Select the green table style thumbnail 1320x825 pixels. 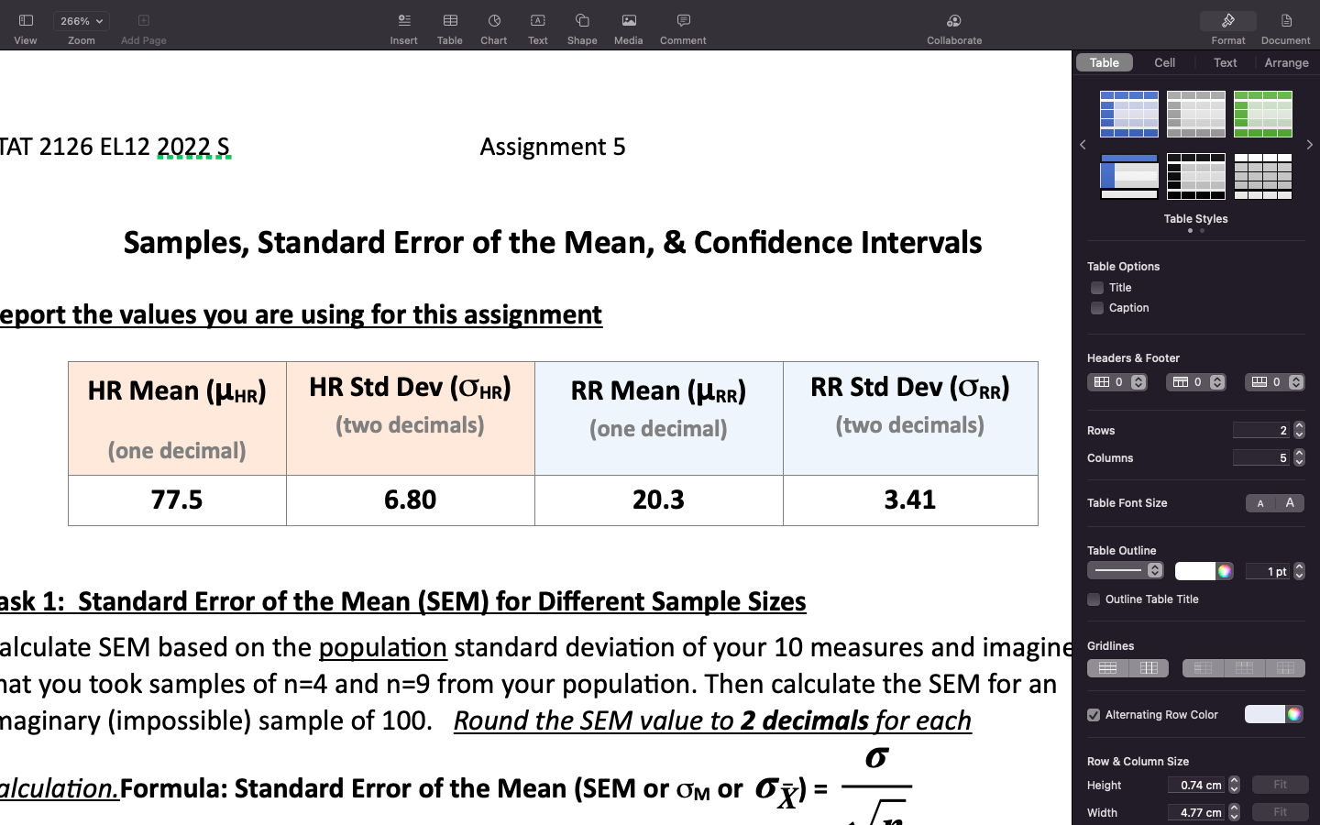click(x=1263, y=114)
